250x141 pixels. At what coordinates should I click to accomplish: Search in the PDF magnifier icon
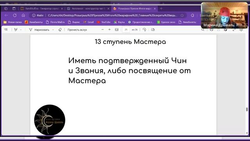coord(203,30)
